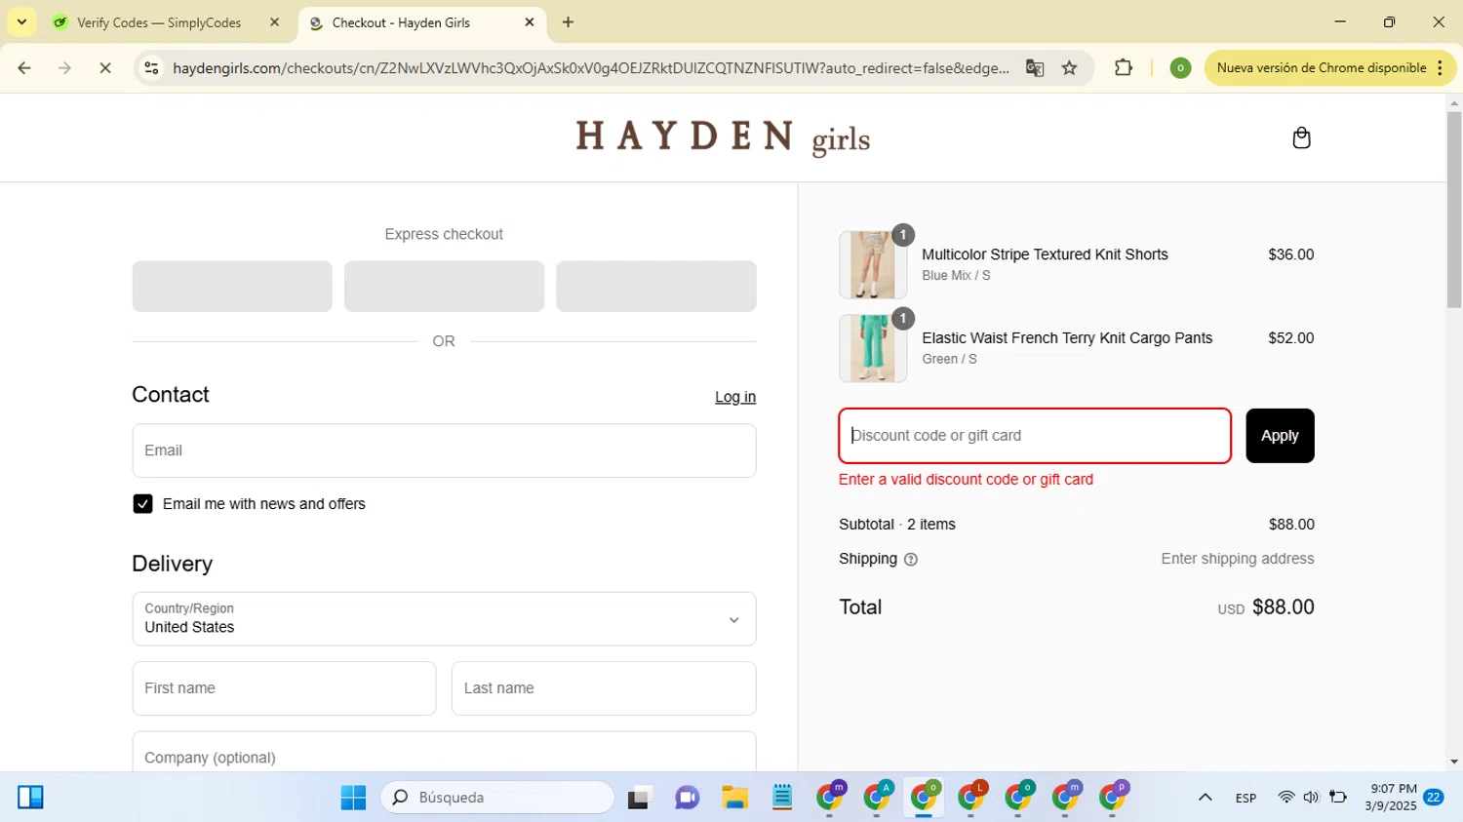The width and height of the screenshot is (1463, 822).
Task: Bookmark this page with star icon
Action: (1070, 68)
